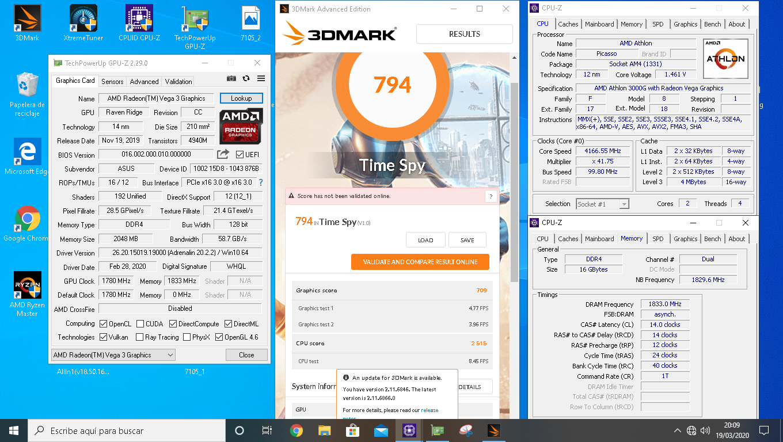This screenshot has height=442, width=783.
Task: Click the BIOS share/export icon in GPU-Z
Action: 223,154
